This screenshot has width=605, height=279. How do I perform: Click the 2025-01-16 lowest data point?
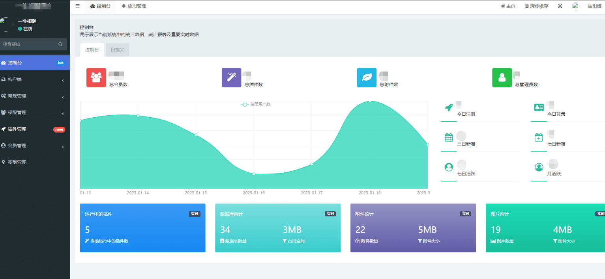[254, 174]
